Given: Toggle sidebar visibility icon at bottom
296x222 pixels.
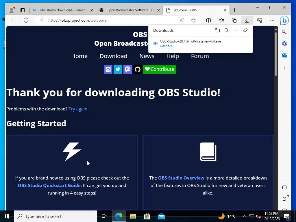Looking at the screenshot, I should (284, 187).
